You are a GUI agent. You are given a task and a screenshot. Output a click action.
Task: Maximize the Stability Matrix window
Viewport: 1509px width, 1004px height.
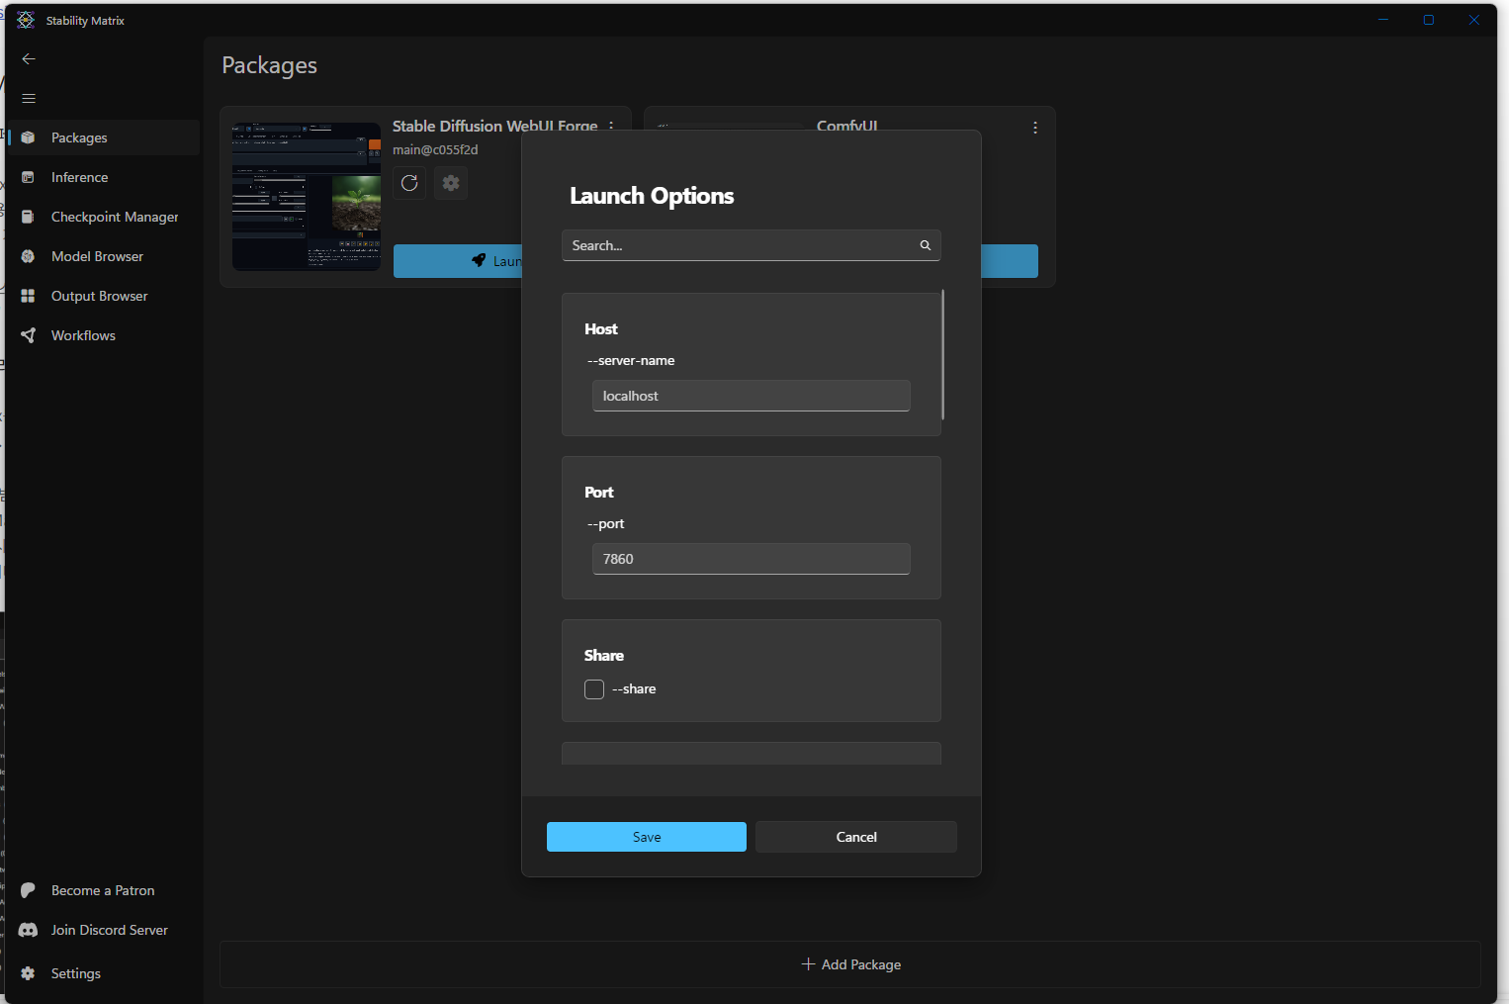click(x=1429, y=20)
